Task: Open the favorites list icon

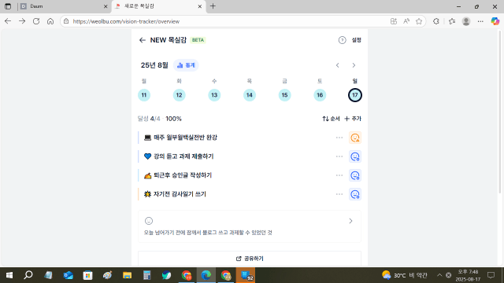Action: pos(452,21)
